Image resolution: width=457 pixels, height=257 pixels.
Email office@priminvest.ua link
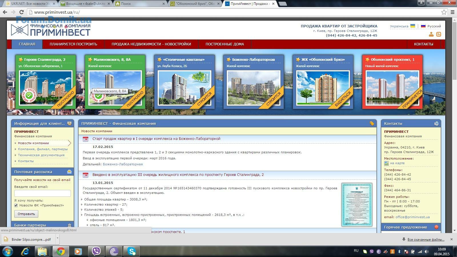point(412,217)
